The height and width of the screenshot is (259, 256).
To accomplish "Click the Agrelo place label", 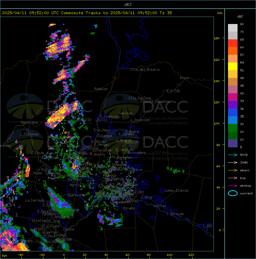I will pos(75,185).
